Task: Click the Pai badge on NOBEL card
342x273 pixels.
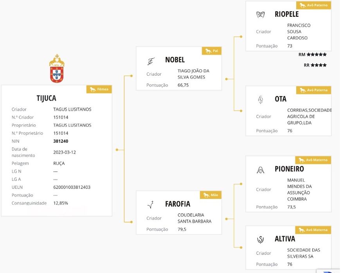Action: (x=212, y=51)
